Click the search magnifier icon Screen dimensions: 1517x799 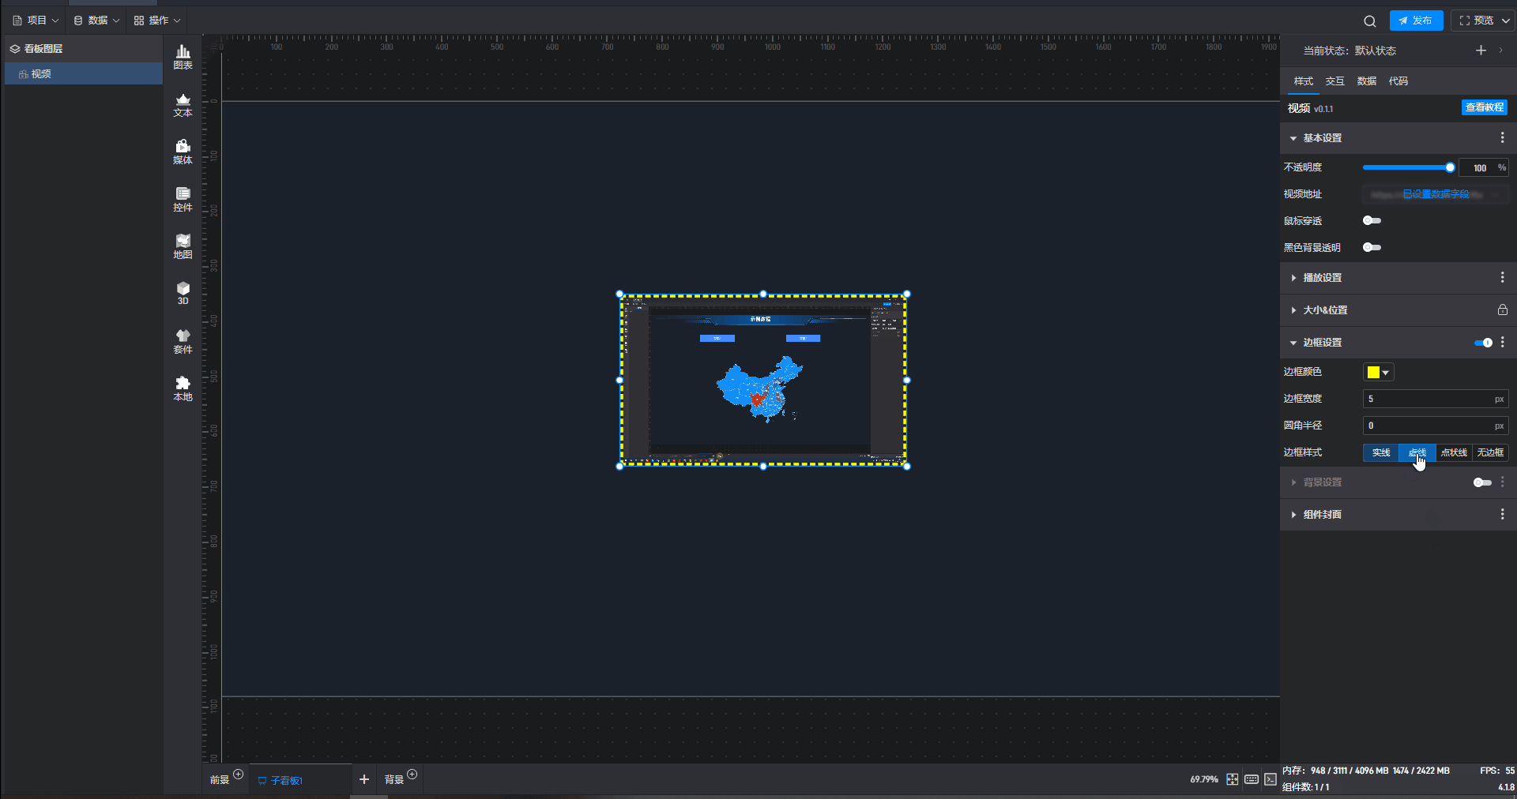[x=1369, y=21]
